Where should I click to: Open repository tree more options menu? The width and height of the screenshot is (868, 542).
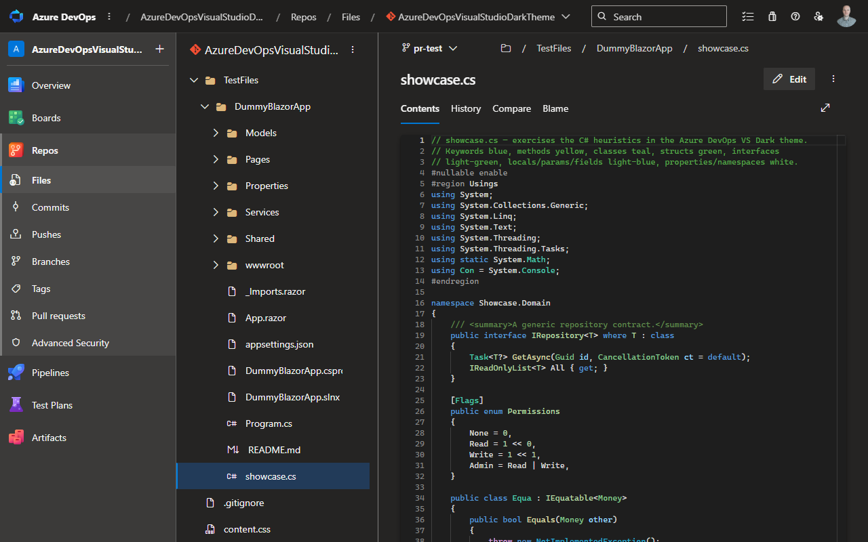[x=353, y=49]
